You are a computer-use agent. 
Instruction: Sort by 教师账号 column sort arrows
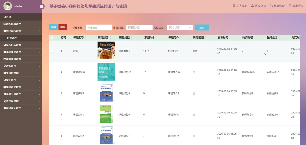point(255,38)
